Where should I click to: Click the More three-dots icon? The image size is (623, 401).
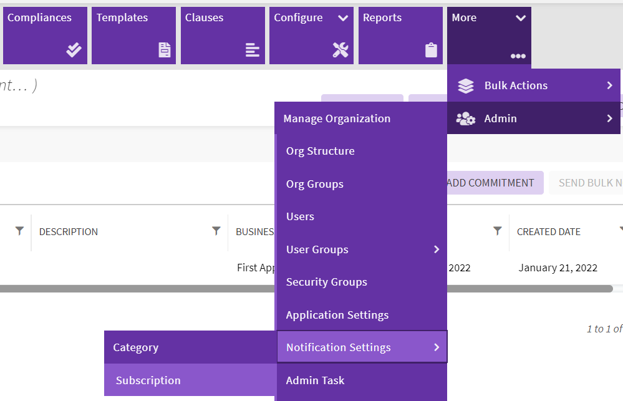point(518,56)
